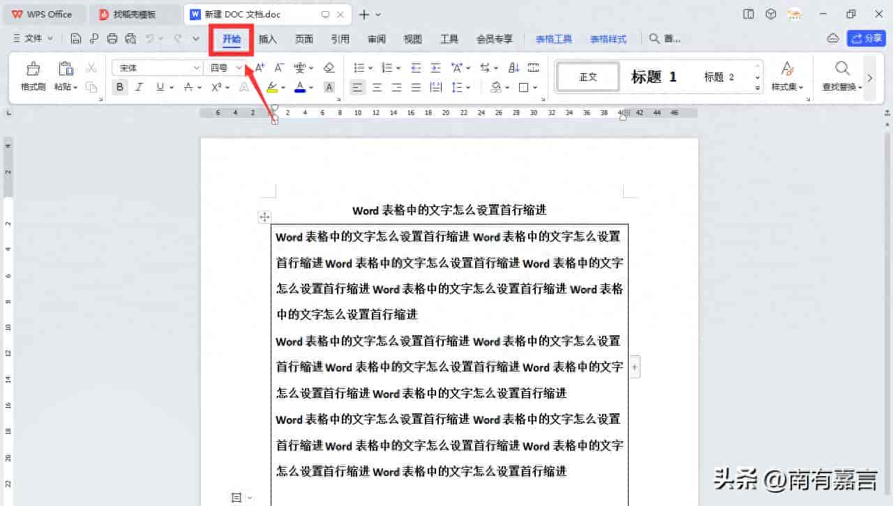Click the Increase Indent icon
This screenshot has height=506, width=893.
[436, 68]
